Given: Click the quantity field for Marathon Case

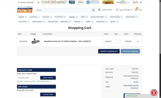Looking at the screenshot, I should 118,41.
